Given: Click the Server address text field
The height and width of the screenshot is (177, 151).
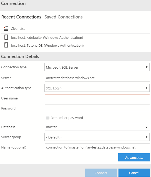Looking at the screenshot, I should click(x=97, y=78).
